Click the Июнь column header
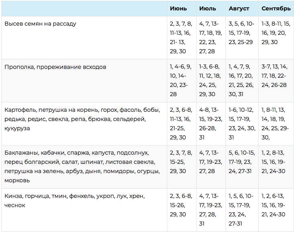The image size is (294, 232). click(x=178, y=8)
